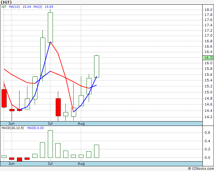This screenshot has height=171, width=214.
Task: Click Jun on the price chart axis
Action: pos(11,123)
